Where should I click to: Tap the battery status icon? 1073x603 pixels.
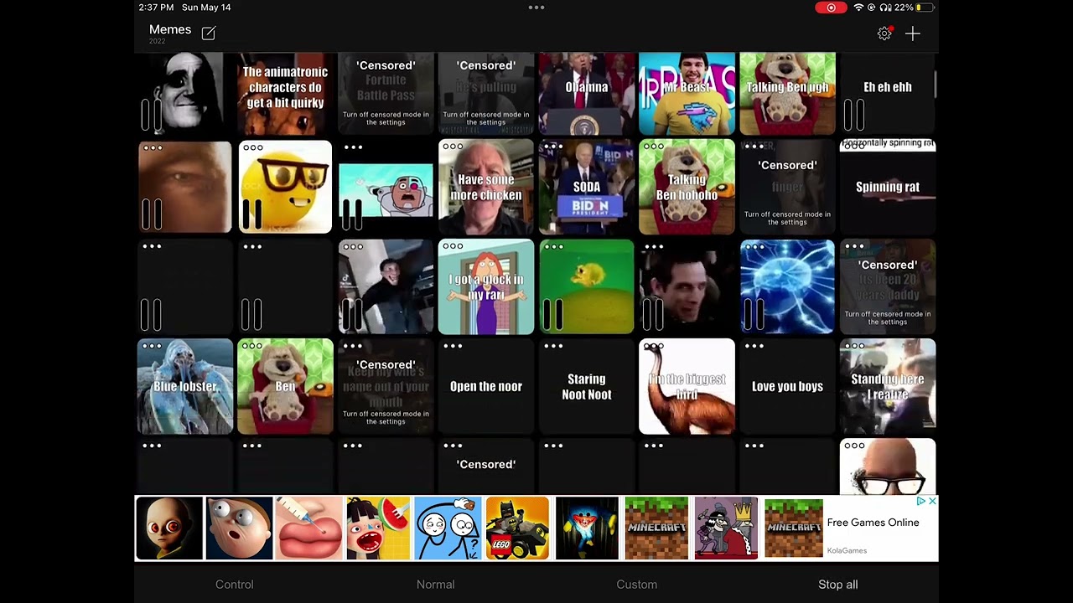925,8
